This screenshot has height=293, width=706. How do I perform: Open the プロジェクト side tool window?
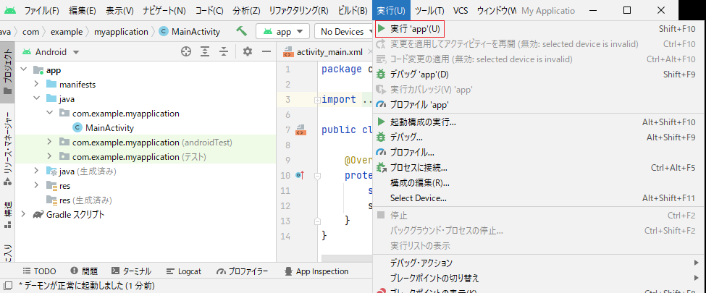tap(8, 72)
